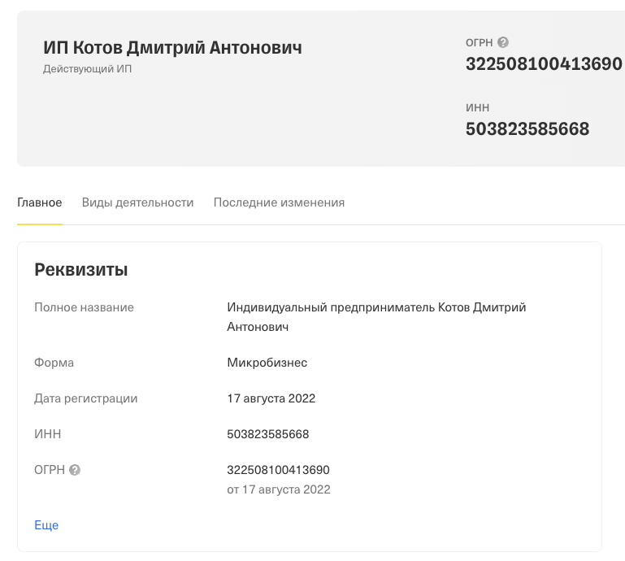The height and width of the screenshot is (561, 625).
Task: Click the Микробизнес form value
Action: click(x=267, y=363)
